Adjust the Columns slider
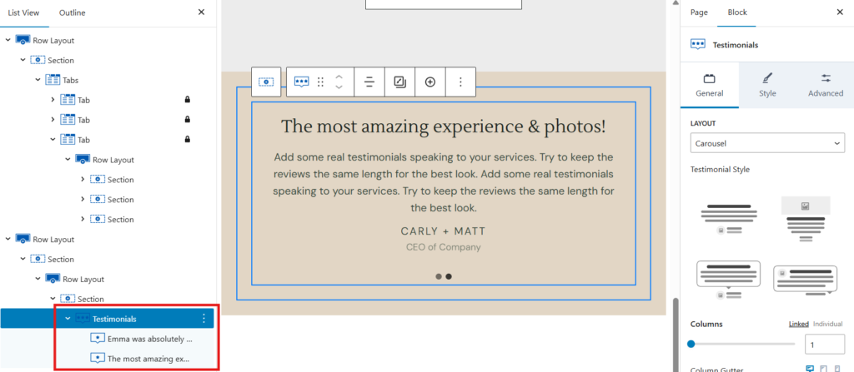 [x=743, y=344]
